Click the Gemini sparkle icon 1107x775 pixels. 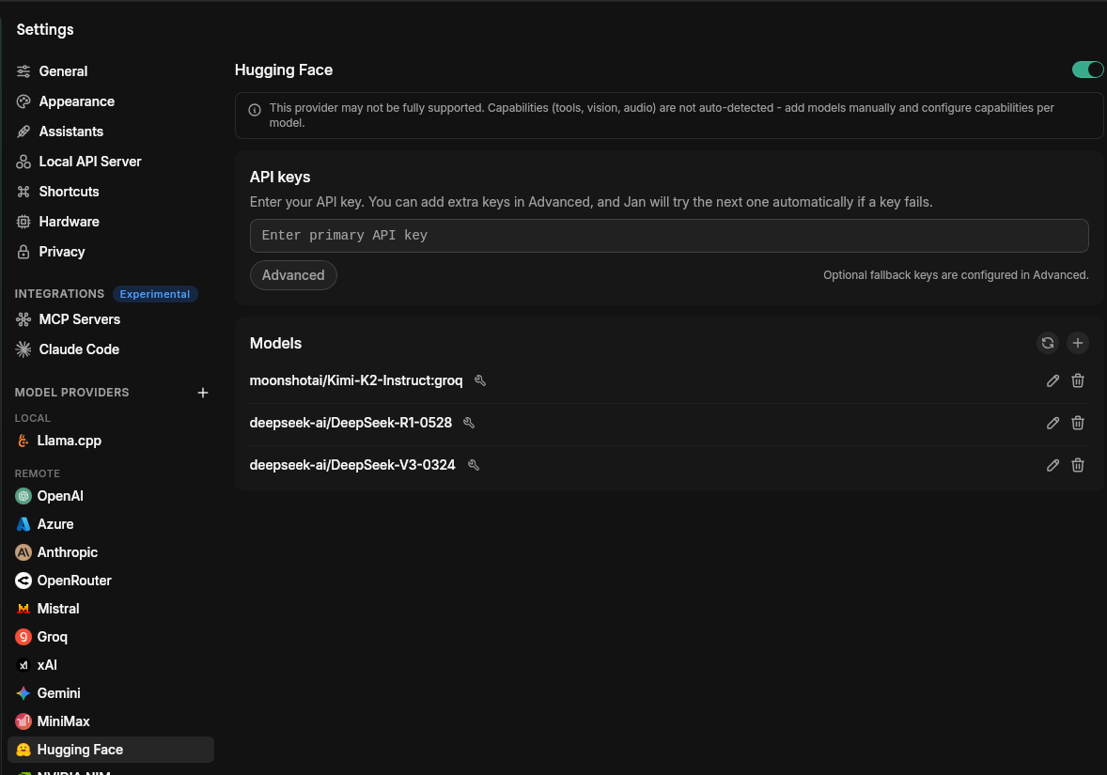(23, 694)
